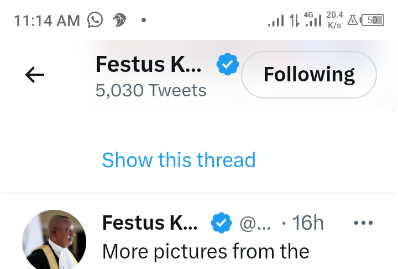398x269 pixels.
Task: Tap the battery icon showing 50
Action: coord(372,20)
